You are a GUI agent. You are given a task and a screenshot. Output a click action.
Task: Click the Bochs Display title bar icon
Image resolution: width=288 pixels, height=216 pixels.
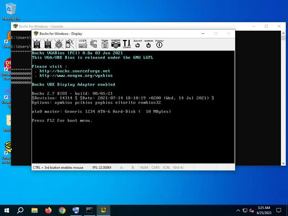36,33
